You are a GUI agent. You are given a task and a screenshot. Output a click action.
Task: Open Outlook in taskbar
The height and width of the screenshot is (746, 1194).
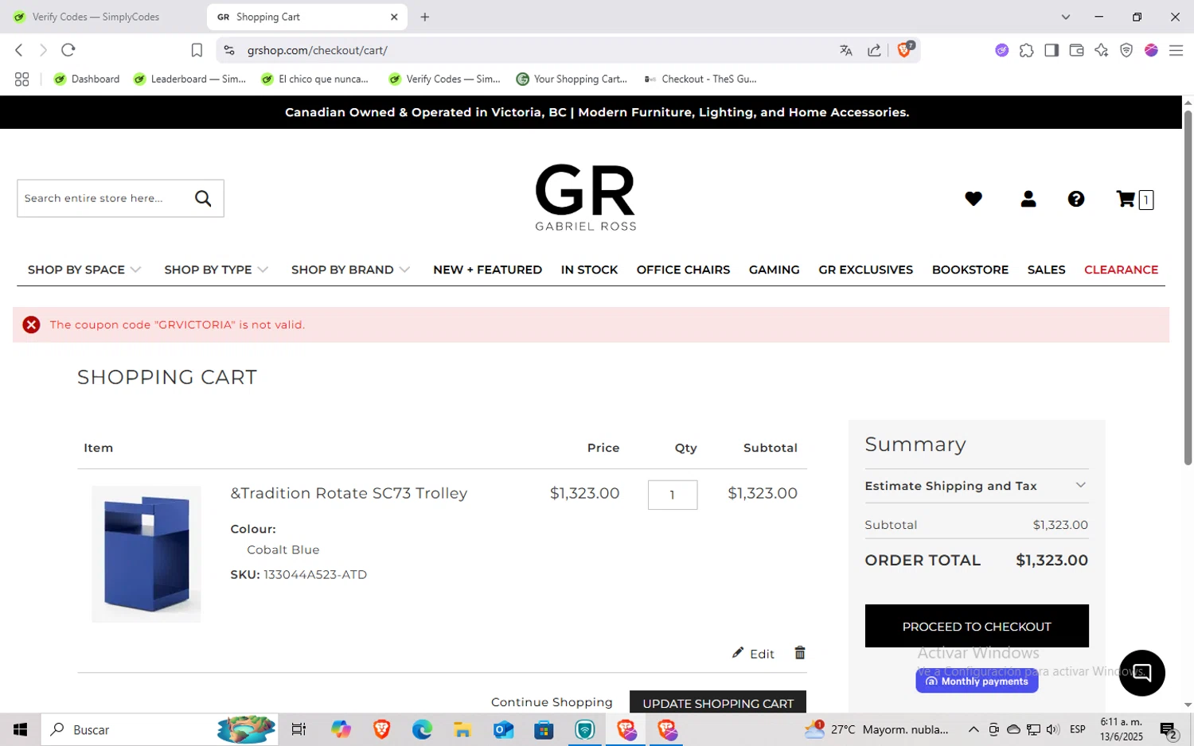(503, 729)
